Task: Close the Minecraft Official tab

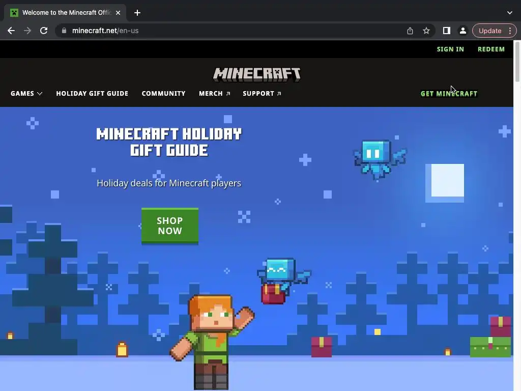Action: pos(118,13)
